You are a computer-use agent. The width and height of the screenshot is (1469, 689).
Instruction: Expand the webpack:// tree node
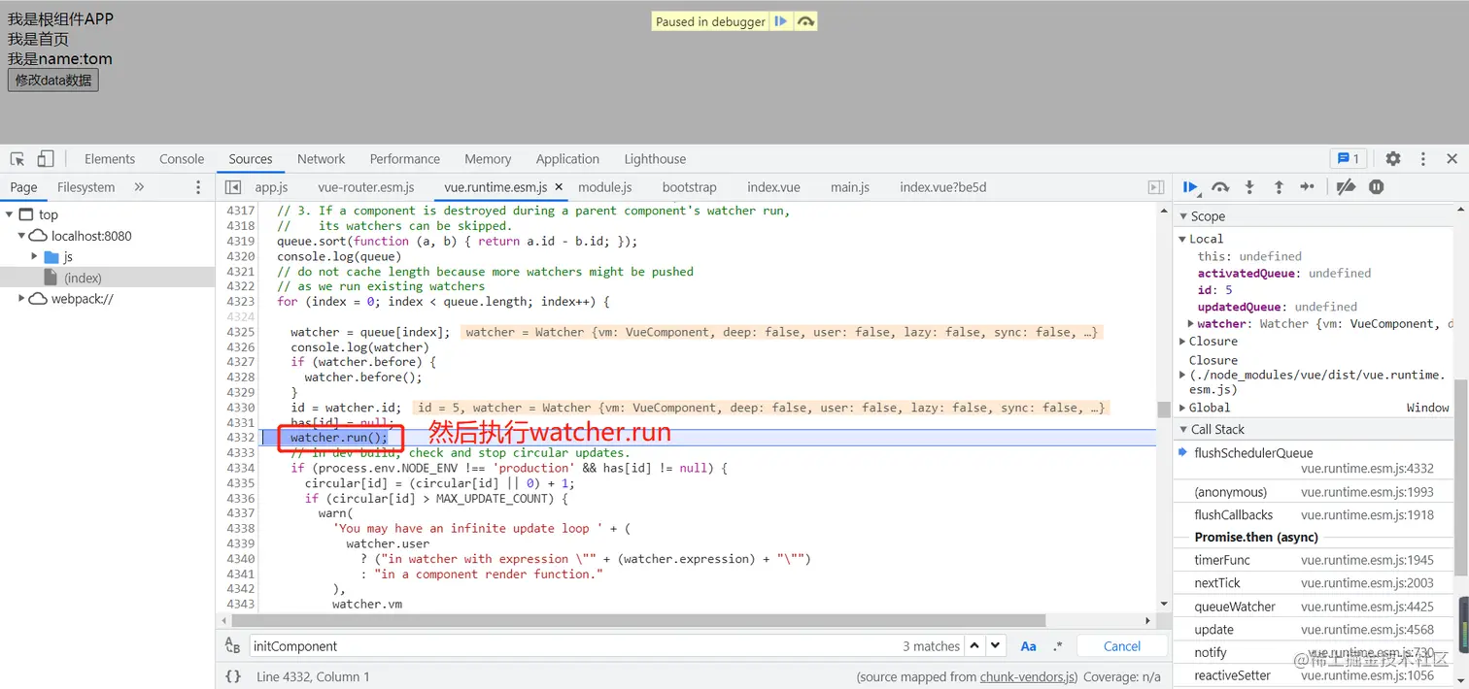pos(21,299)
